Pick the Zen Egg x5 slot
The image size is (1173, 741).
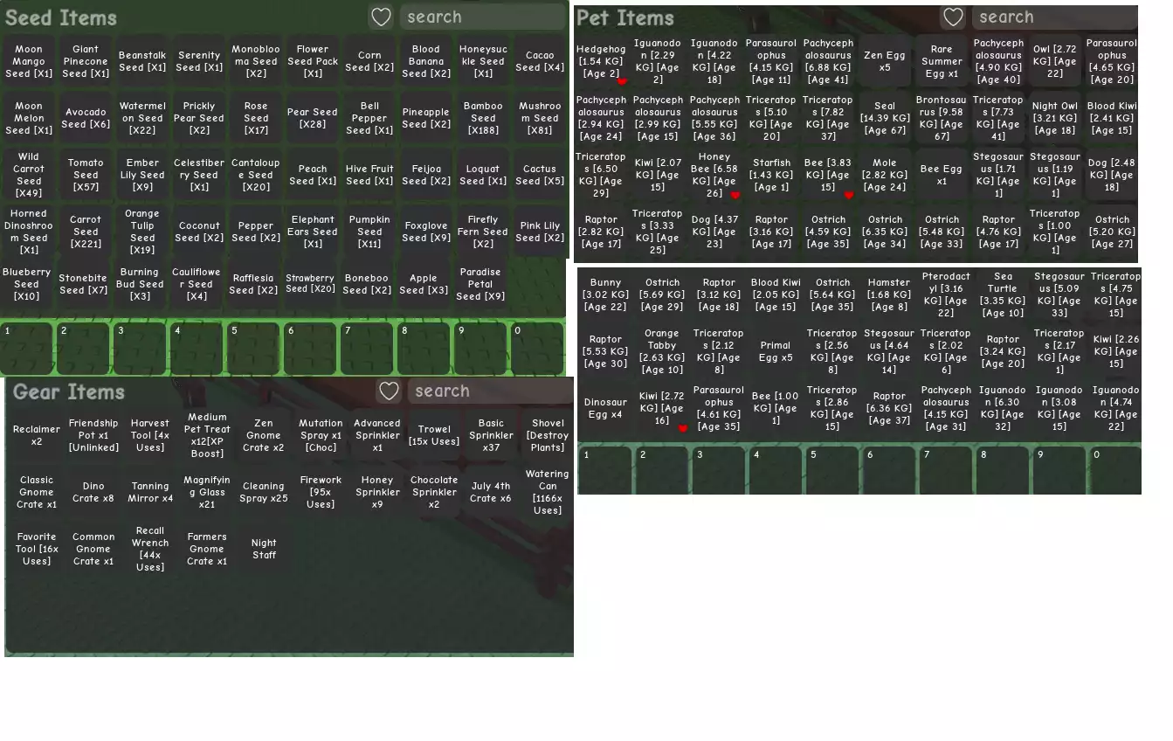[x=885, y=62]
